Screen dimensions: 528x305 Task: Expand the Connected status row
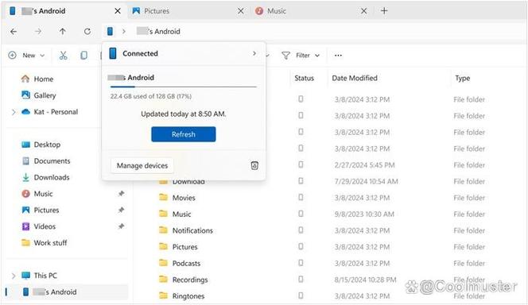click(184, 53)
